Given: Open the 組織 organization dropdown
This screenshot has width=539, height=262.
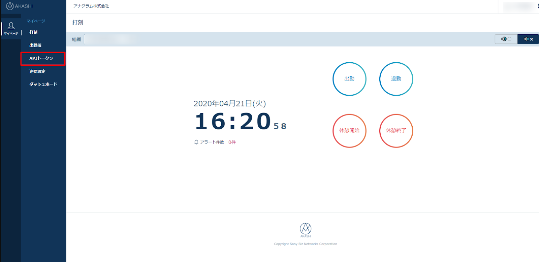Looking at the screenshot, I should pyautogui.click(x=111, y=39).
